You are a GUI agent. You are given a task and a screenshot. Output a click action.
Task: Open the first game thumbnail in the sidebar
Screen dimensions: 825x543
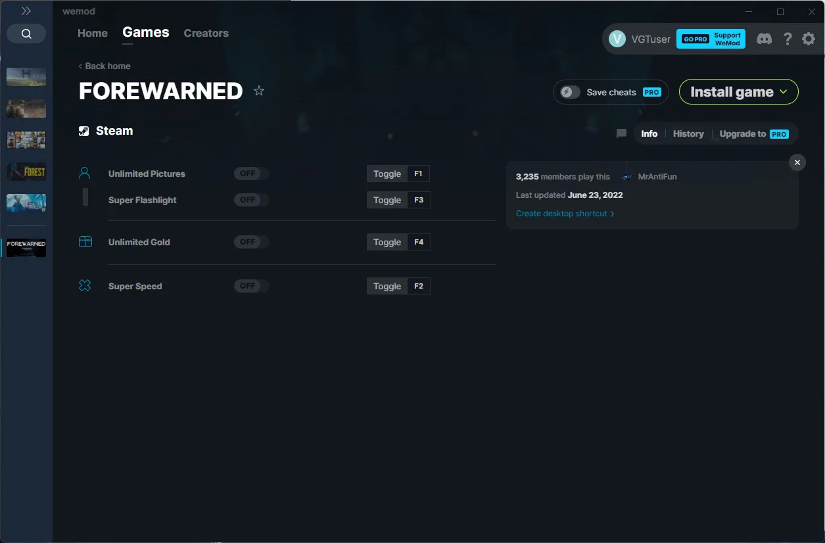26,77
